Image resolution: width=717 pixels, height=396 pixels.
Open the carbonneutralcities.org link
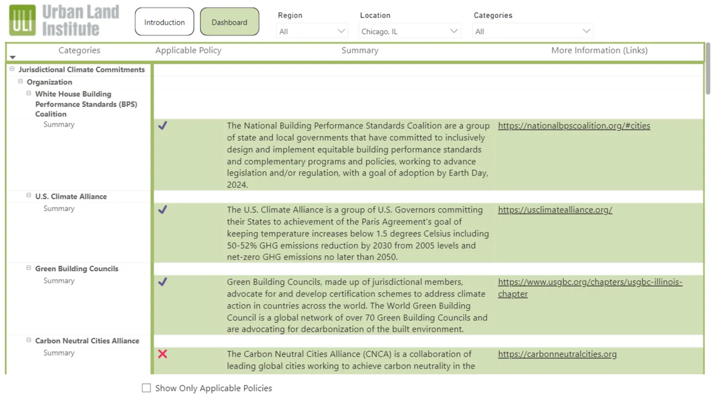557,354
